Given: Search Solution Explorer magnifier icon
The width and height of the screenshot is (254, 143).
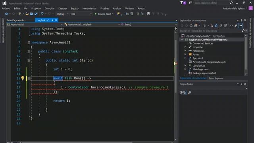Looking at the screenshot, I should 243,31.
